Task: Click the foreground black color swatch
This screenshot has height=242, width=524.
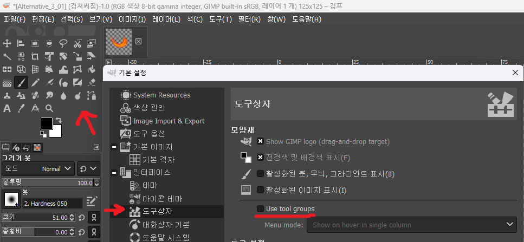Action: coord(47,123)
